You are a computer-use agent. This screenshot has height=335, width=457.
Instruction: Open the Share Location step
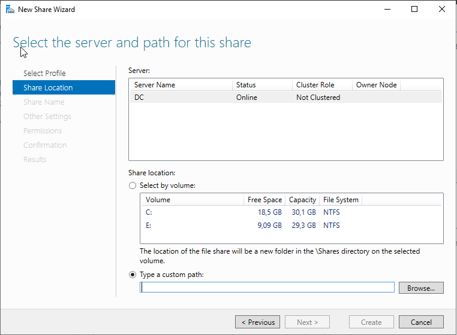[64, 87]
